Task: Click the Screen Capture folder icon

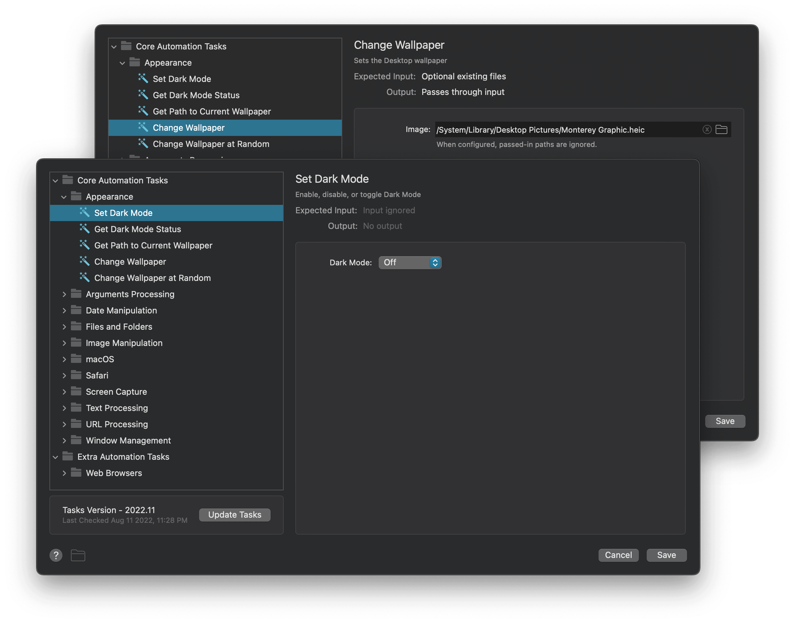Action: (x=76, y=391)
